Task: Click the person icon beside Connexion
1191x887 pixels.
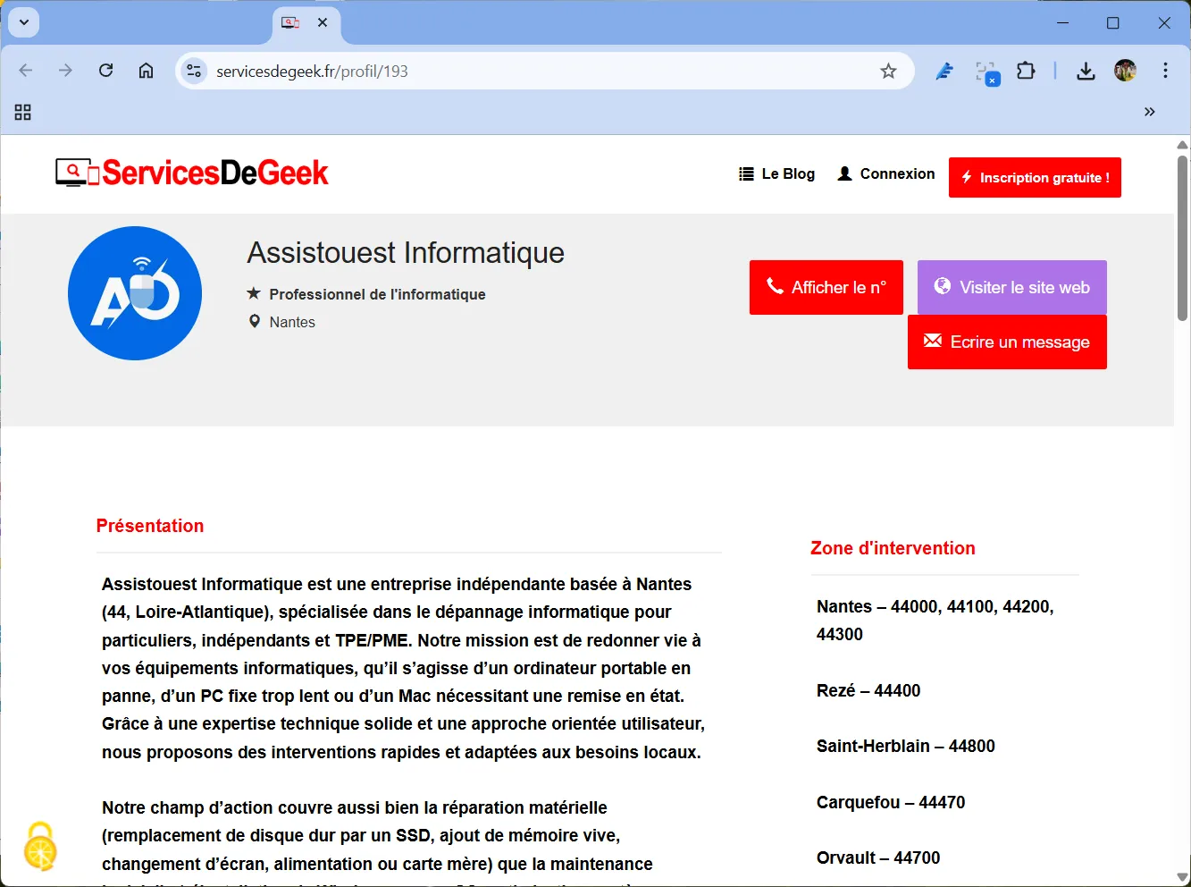Action: [845, 173]
